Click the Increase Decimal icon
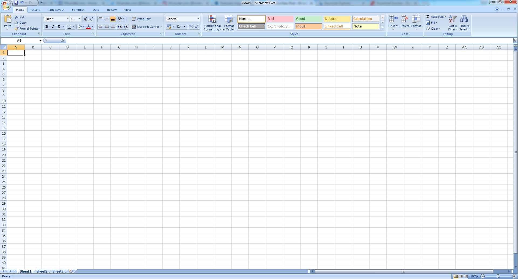The image size is (518, 279). (191, 27)
